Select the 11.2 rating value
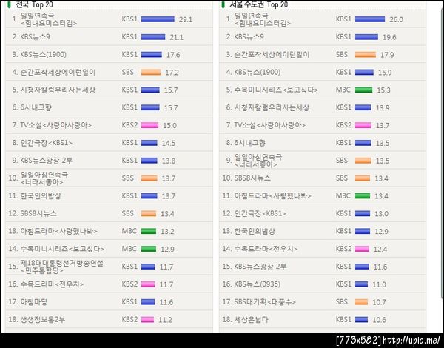Viewport: 444px width, 348px height. tap(165, 320)
